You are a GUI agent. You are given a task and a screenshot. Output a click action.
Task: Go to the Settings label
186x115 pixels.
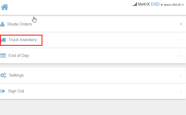coord(16,75)
